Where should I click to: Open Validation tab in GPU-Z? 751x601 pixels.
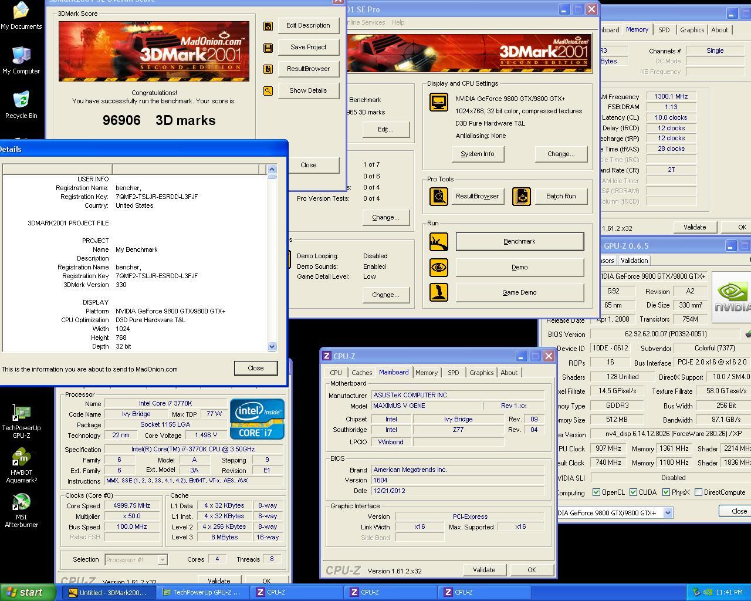click(634, 261)
